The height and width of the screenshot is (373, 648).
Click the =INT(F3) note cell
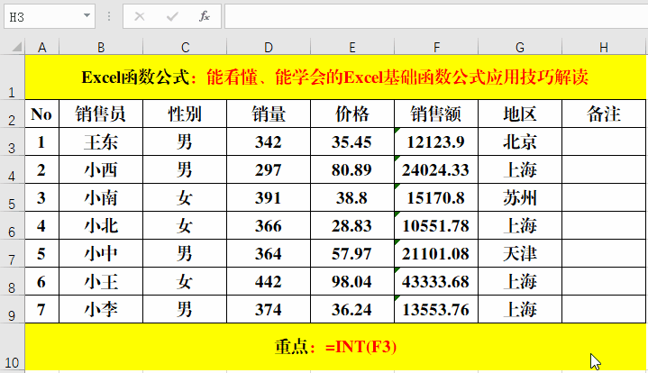(335, 347)
